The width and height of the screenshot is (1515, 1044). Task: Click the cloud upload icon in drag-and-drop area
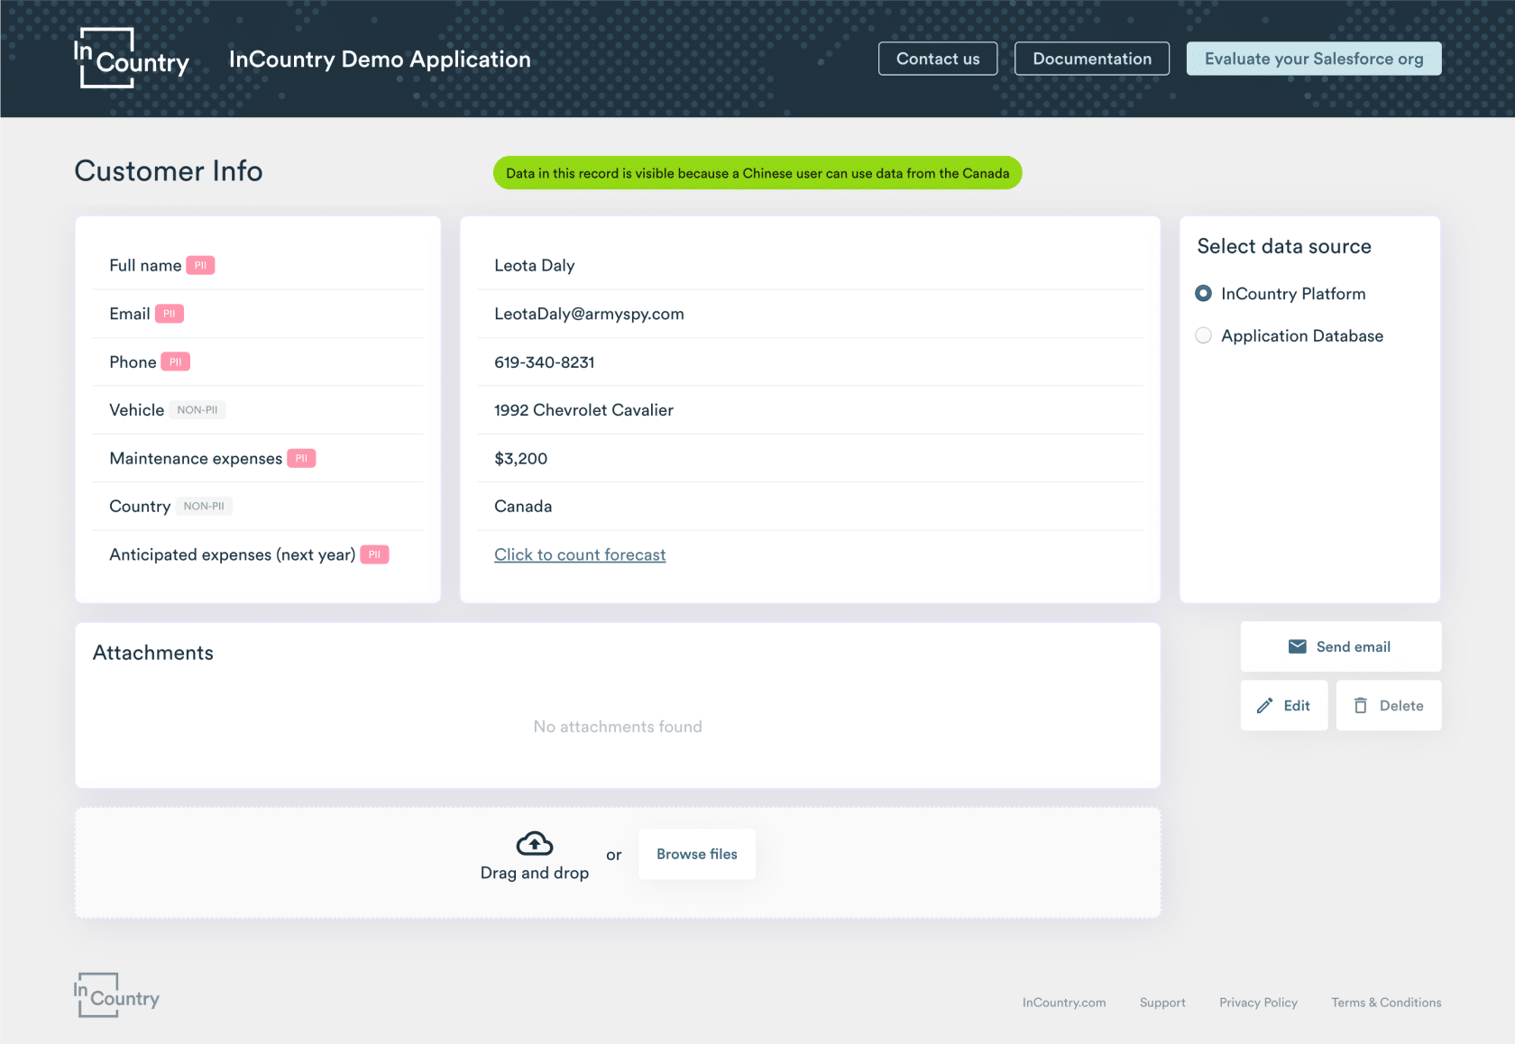click(534, 843)
